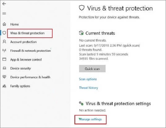Open Device performance & health page
This screenshot has height=128, width=166.
pyautogui.click(x=30, y=77)
